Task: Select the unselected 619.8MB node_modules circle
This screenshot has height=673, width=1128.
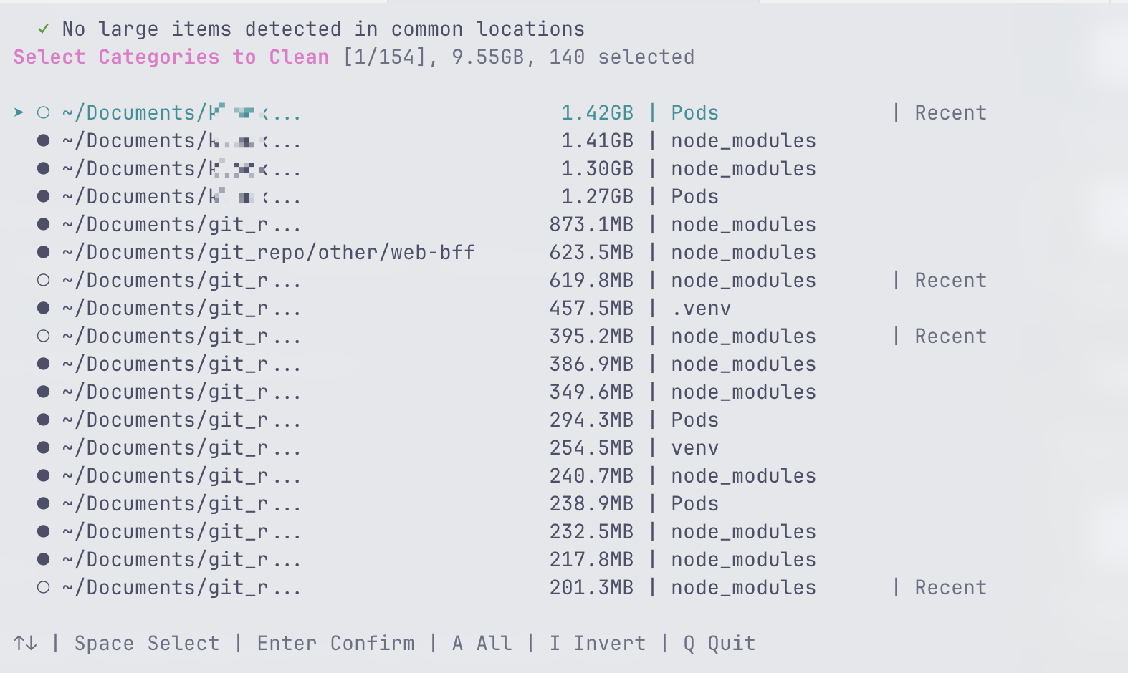Action: (x=44, y=280)
